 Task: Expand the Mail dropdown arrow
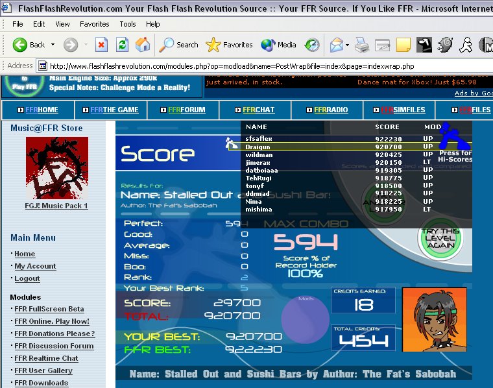point(347,45)
